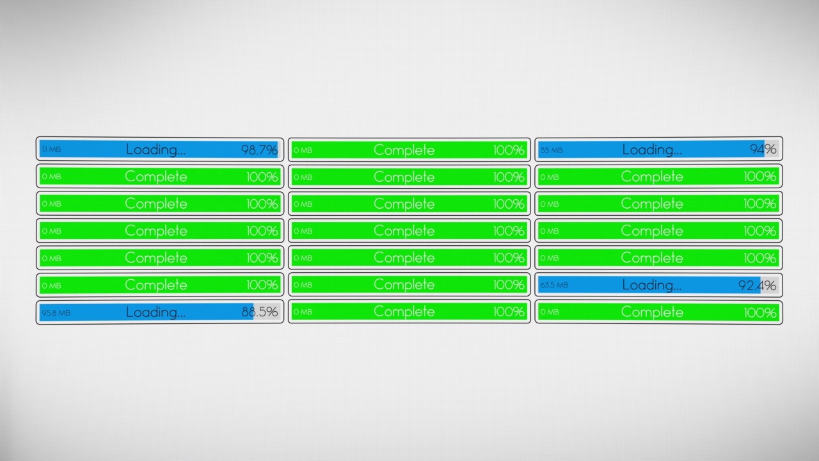The height and width of the screenshot is (461, 819).
Task: Click the blue progress bar at 94%
Action: 658,149
